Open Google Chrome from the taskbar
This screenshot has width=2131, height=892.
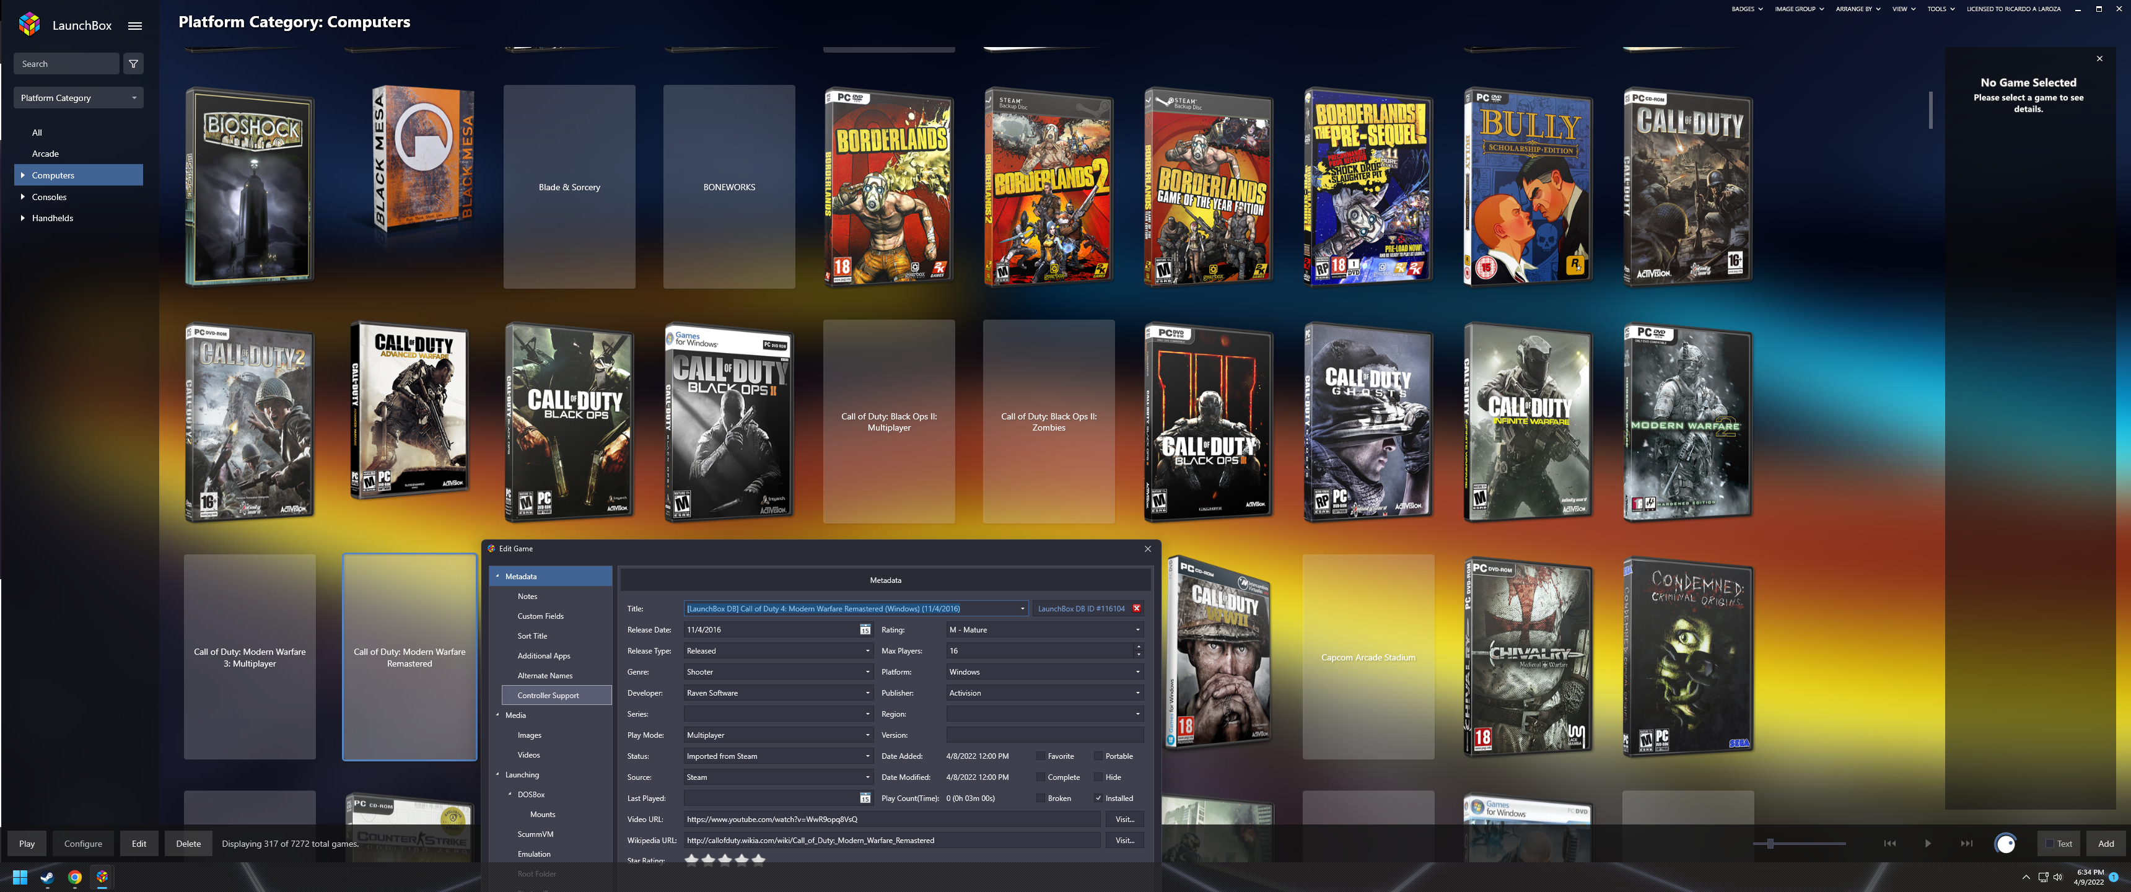[x=74, y=877]
